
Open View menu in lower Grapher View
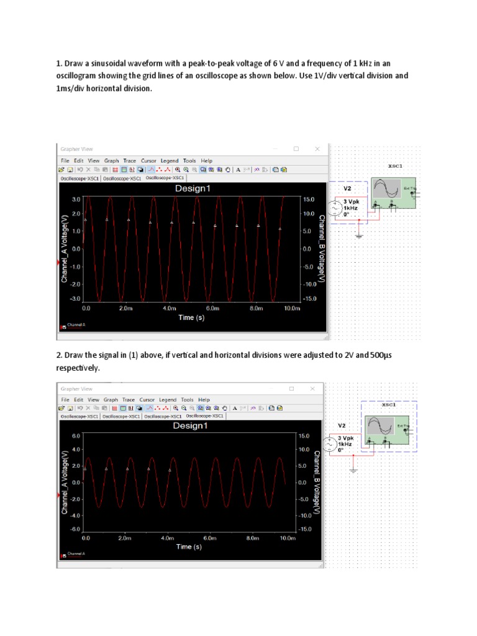pos(93,399)
